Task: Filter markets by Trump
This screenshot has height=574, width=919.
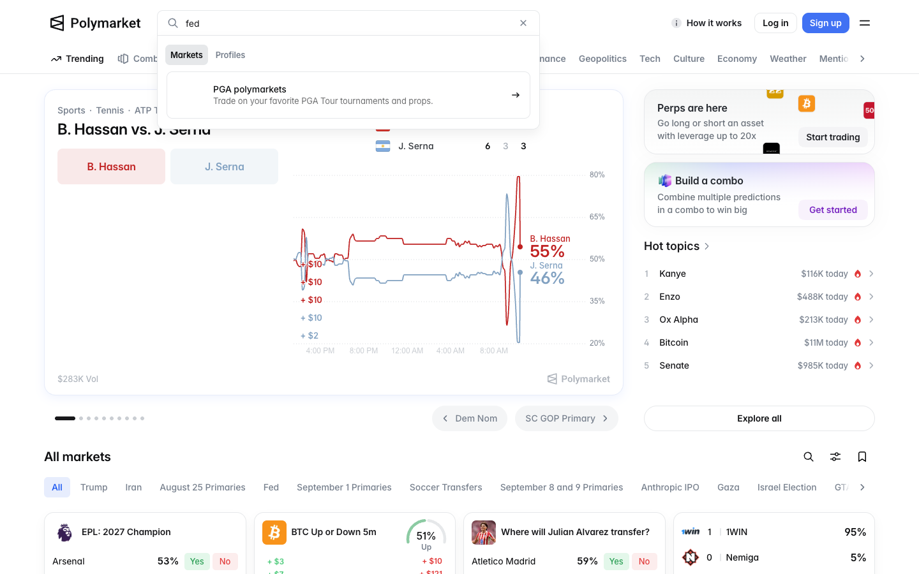Action: coord(94,487)
